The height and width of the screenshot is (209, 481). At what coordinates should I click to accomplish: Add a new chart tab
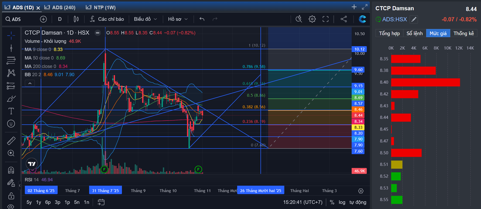click(x=354, y=7)
